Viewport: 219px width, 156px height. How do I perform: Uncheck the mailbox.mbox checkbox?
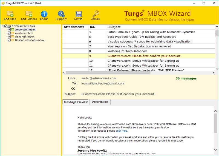coord(9,33)
